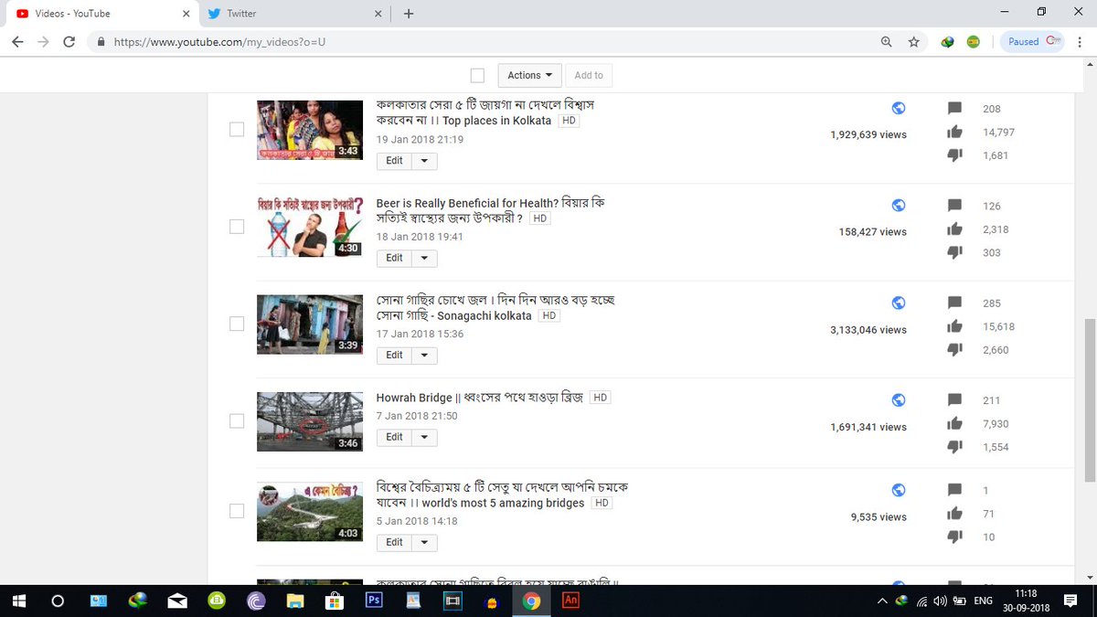Click the thumbs up icon with 14,797 likes

point(954,132)
